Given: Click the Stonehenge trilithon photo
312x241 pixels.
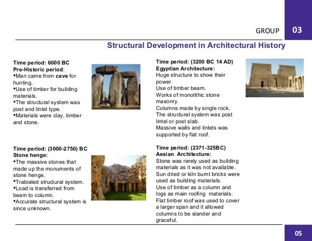Looking at the screenshot, I should [116, 87].
